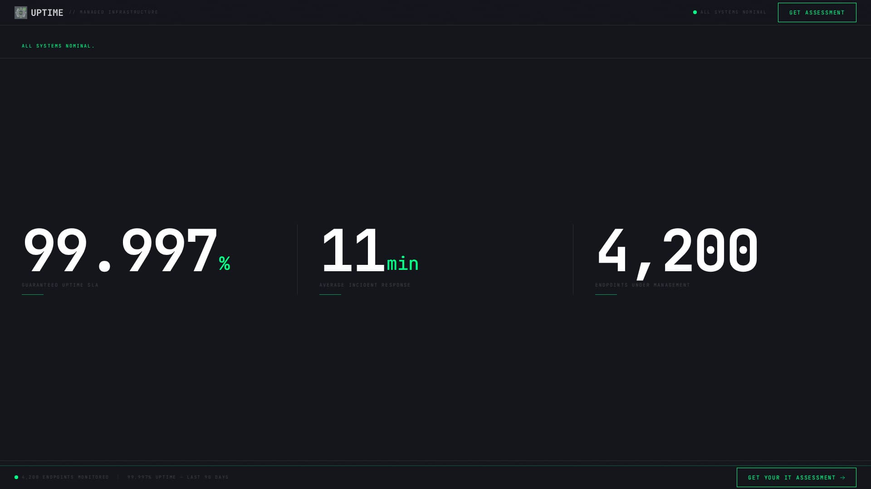Click the green min unit
Viewport: 871px width, 489px height.
point(403,264)
